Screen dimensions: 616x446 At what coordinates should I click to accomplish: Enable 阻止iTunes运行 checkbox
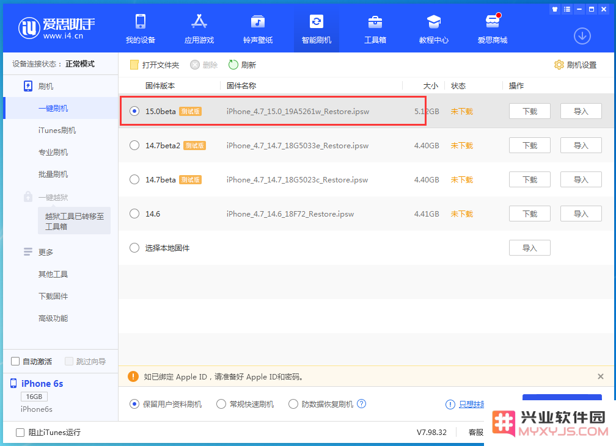point(20,432)
